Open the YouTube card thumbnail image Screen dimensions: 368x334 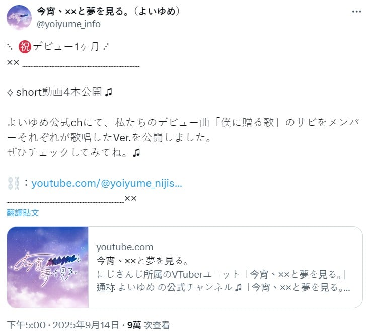(x=48, y=267)
